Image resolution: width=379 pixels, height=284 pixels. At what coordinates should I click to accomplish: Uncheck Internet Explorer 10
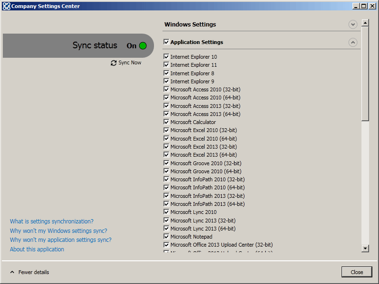click(x=166, y=57)
